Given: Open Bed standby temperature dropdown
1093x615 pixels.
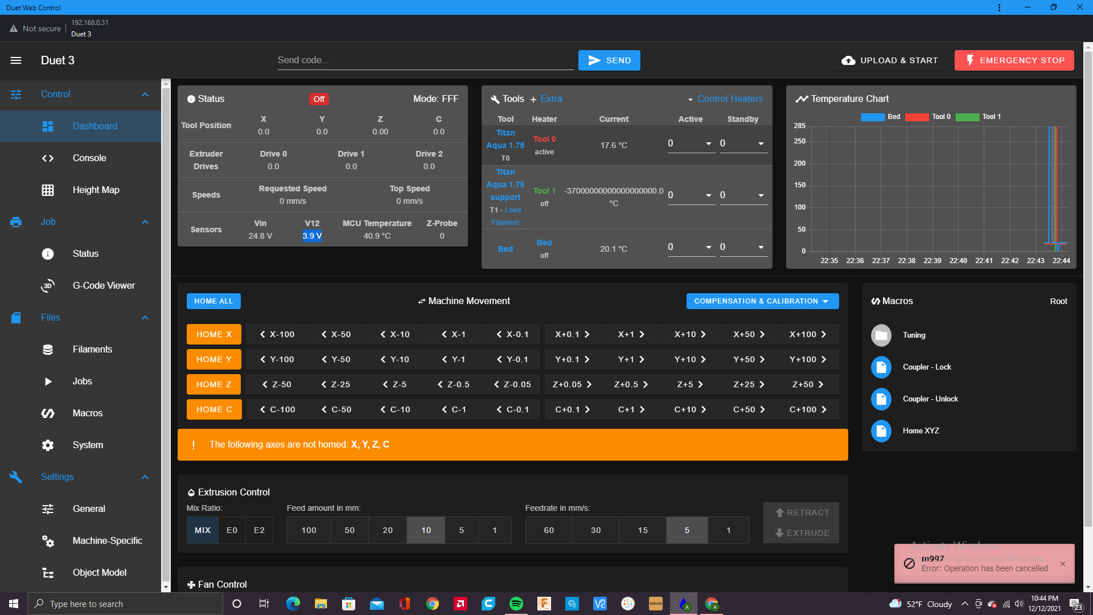Looking at the screenshot, I should tap(761, 247).
